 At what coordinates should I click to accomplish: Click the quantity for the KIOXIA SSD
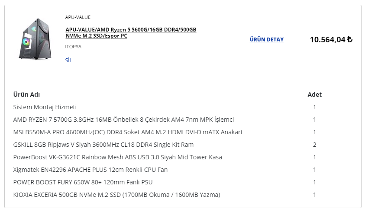pos(315,195)
